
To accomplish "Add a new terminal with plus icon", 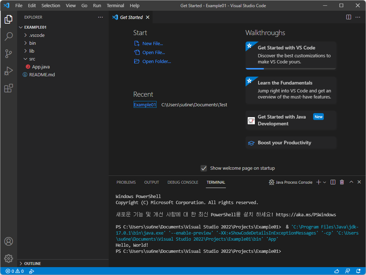I will (x=318, y=182).
